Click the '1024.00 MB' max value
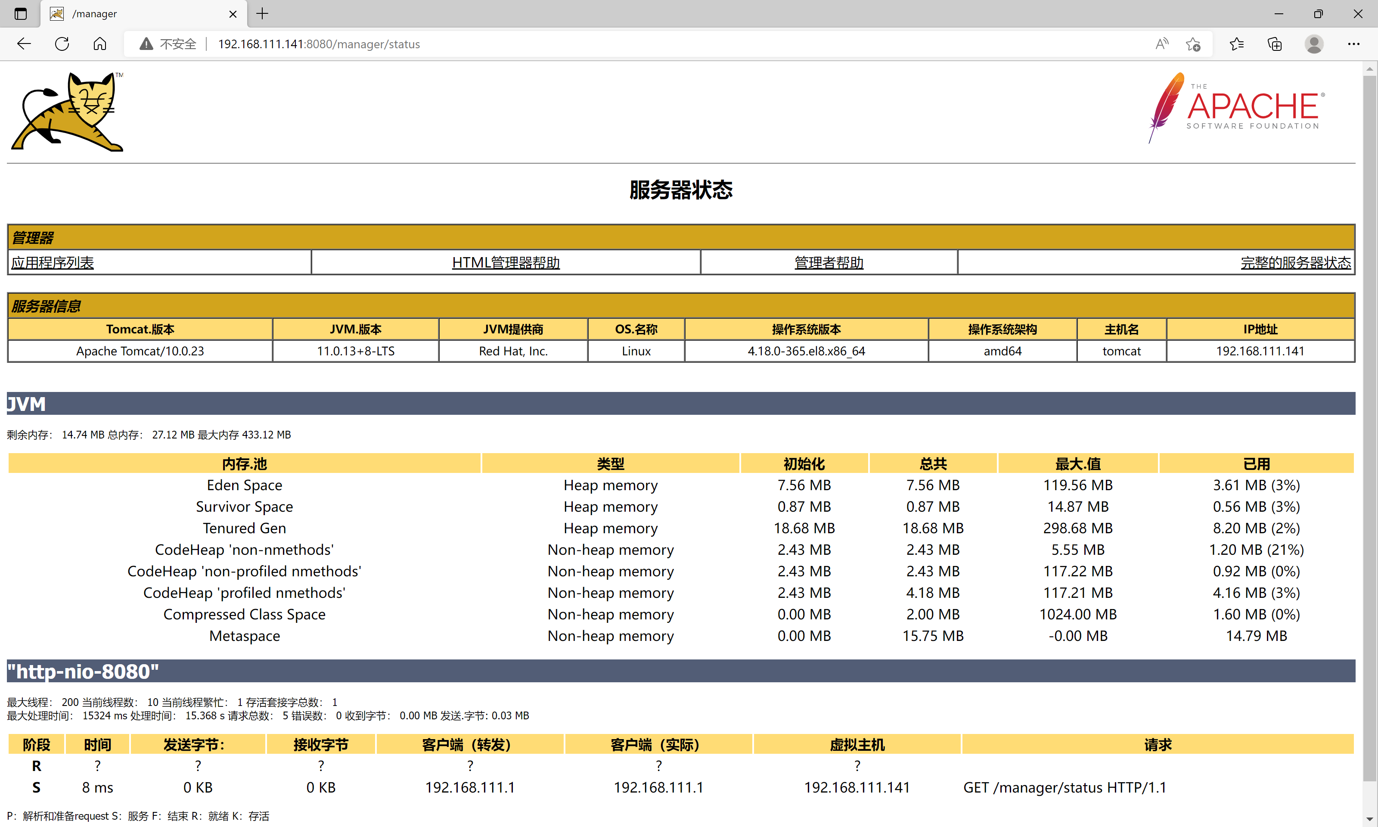 coord(1078,615)
